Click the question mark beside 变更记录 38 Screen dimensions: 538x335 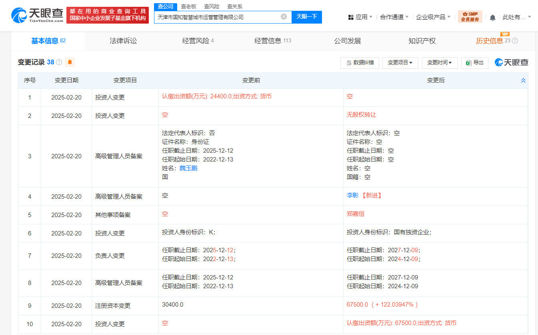pos(58,62)
